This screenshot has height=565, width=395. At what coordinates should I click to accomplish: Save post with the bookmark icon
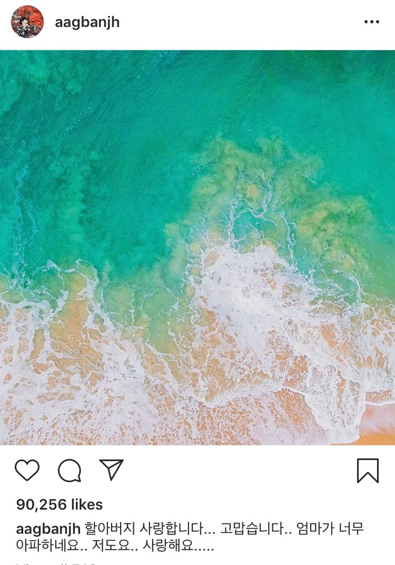click(368, 471)
